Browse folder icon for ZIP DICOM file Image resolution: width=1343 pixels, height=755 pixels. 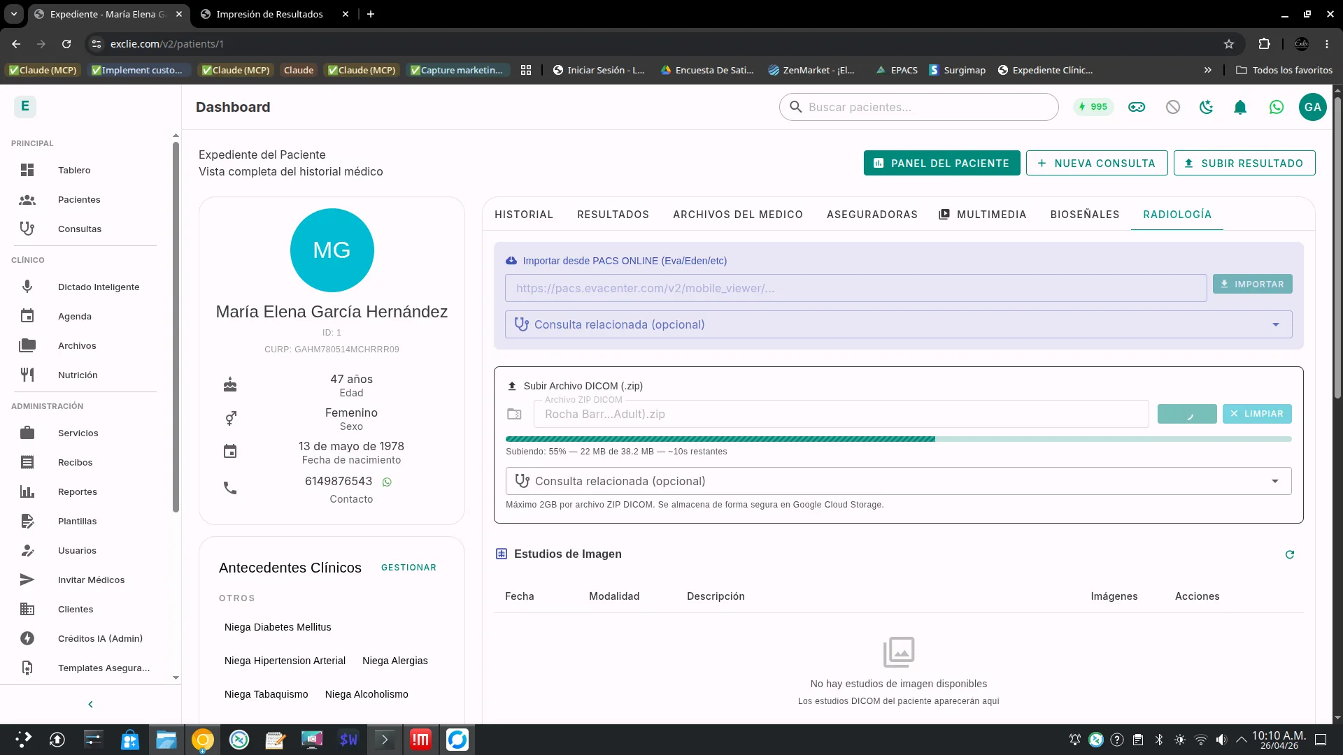514,414
